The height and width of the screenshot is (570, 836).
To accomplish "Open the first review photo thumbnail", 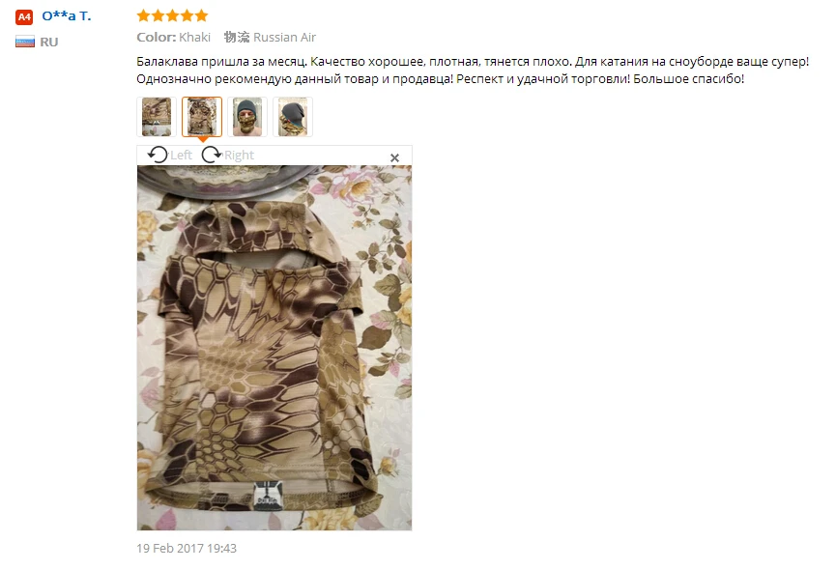I will pos(157,117).
